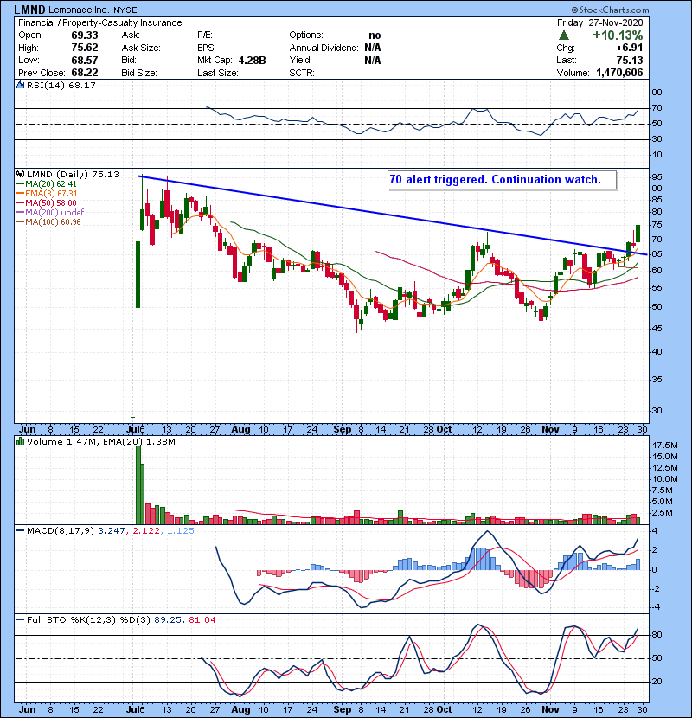Click the MA(20) 62.41 legend entry
This screenshot has width=692, height=718.
pyautogui.click(x=51, y=184)
